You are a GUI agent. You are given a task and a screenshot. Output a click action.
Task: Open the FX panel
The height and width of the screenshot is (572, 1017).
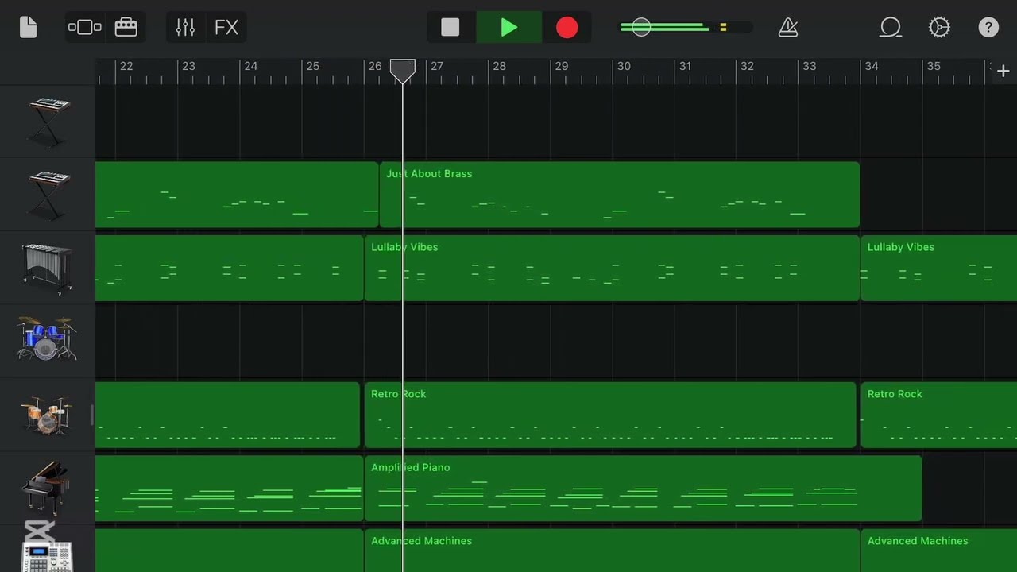pyautogui.click(x=226, y=27)
